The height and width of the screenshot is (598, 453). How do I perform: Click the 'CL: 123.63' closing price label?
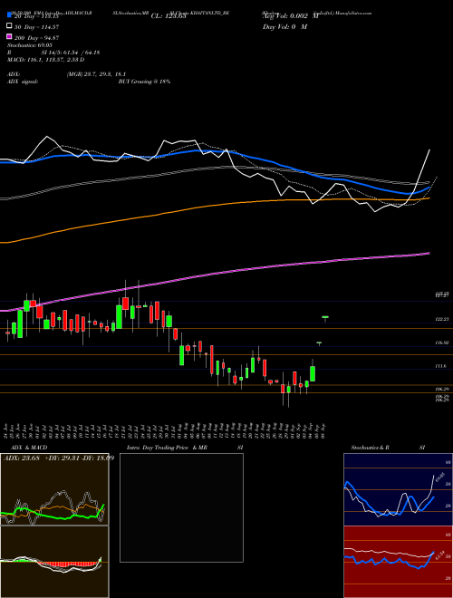pyautogui.click(x=169, y=16)
